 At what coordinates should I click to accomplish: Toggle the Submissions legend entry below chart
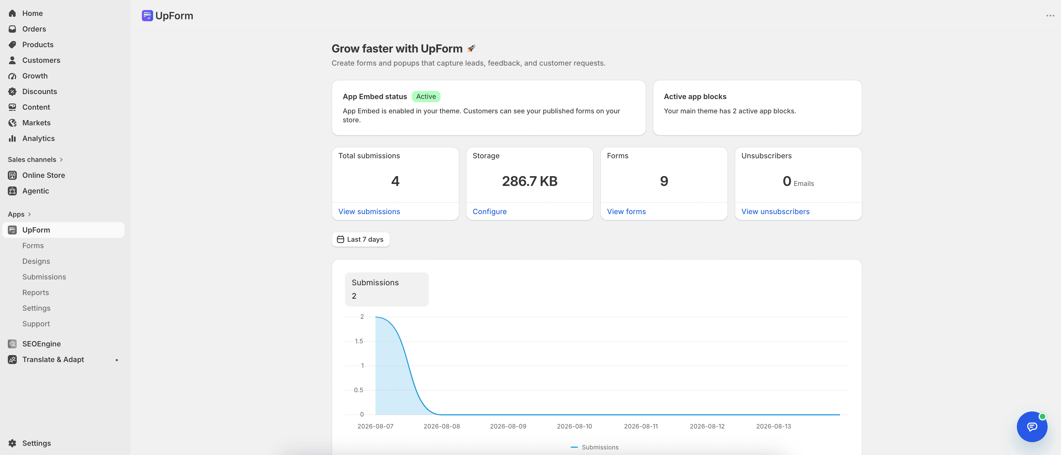(x=594, y=447)
